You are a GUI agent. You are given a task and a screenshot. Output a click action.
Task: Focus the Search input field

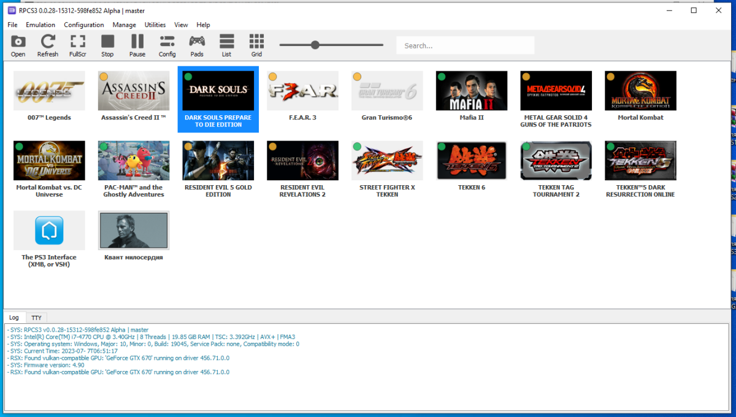[x=465, y=45]
